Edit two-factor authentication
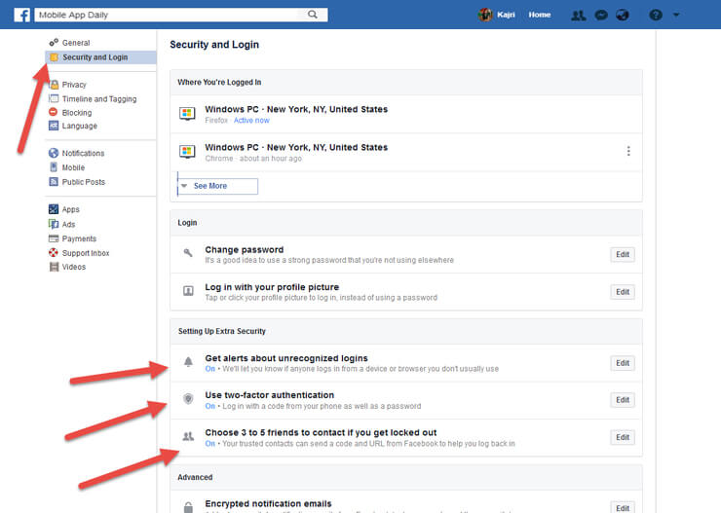 tap(623, 400)
